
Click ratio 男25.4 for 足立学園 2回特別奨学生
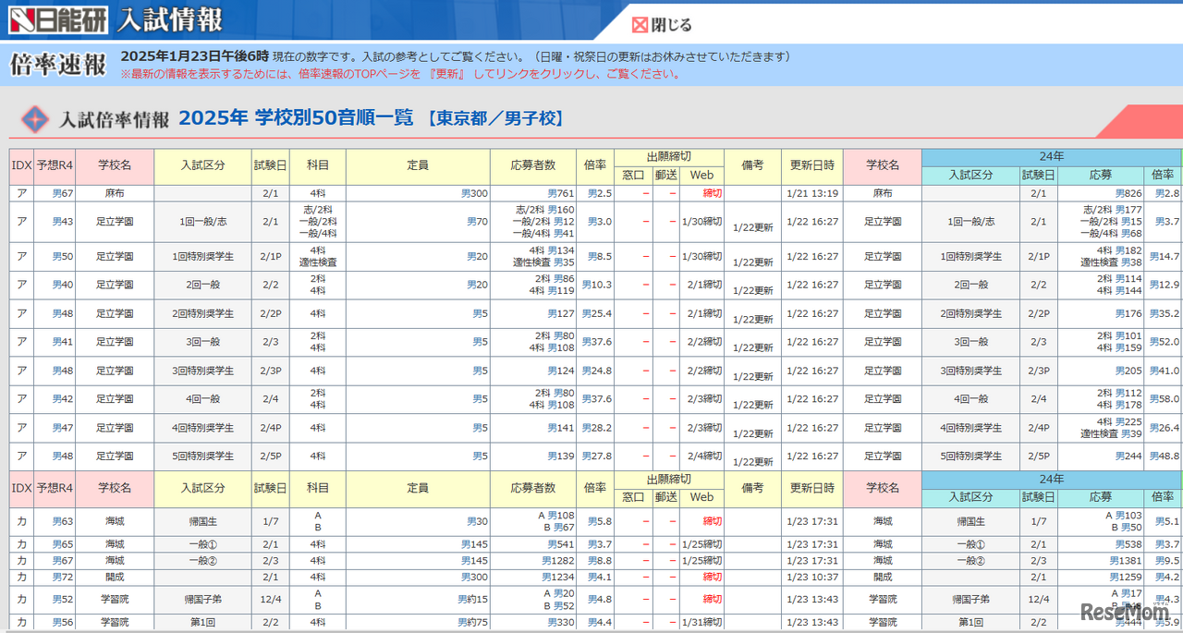596,314
